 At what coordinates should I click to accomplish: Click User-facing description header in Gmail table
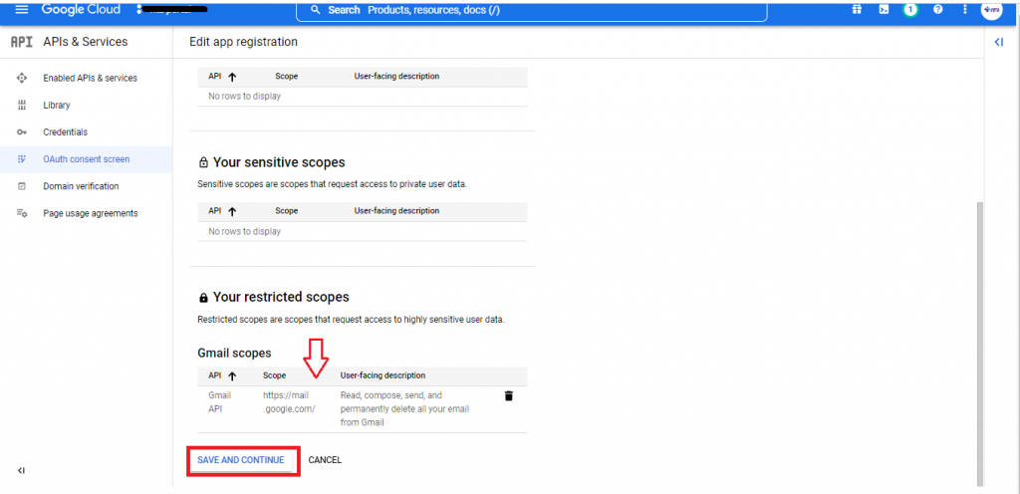coord(382,375)
